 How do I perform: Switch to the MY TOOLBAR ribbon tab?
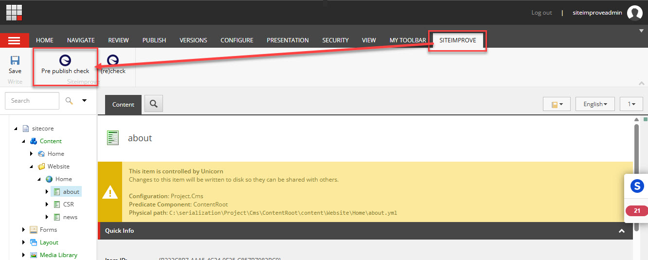click(408, 40)
